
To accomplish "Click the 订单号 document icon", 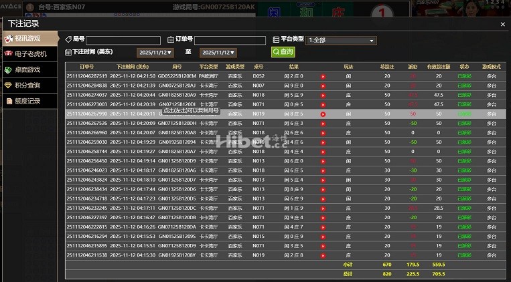I will 171,39.
